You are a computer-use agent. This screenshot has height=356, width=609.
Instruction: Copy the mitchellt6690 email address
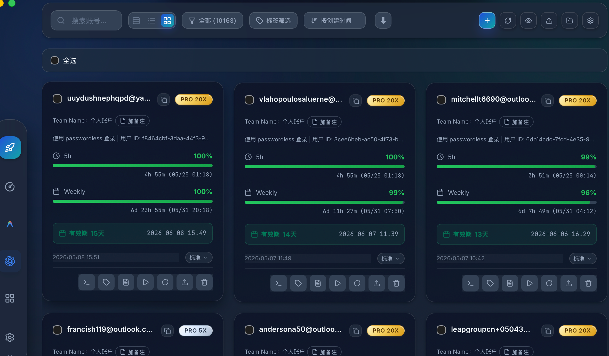(548, 101)
